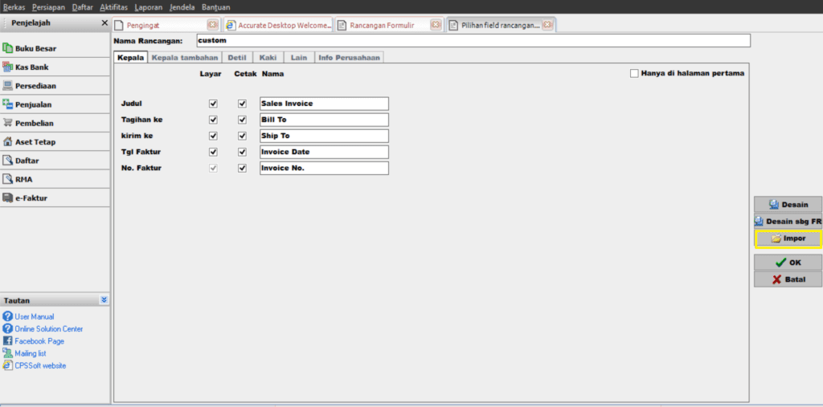Select the Persediaan module icon
Image resolution: width=823 pixels, height=407 pixels.
point(8,86)
